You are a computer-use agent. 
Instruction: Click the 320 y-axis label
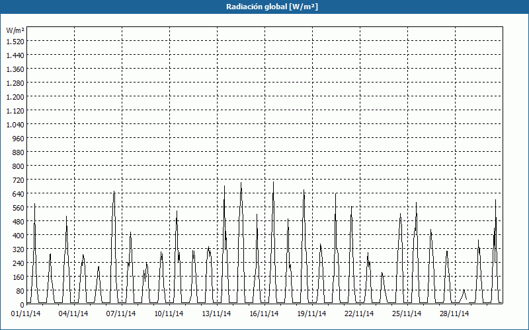(x=19, y=249)
